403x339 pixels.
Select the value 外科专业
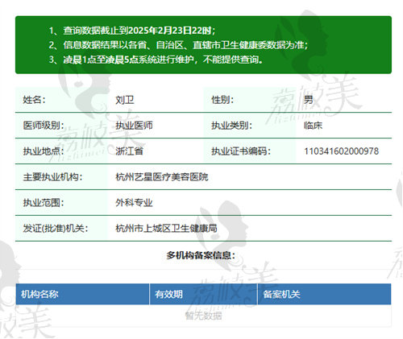[134, 203]
